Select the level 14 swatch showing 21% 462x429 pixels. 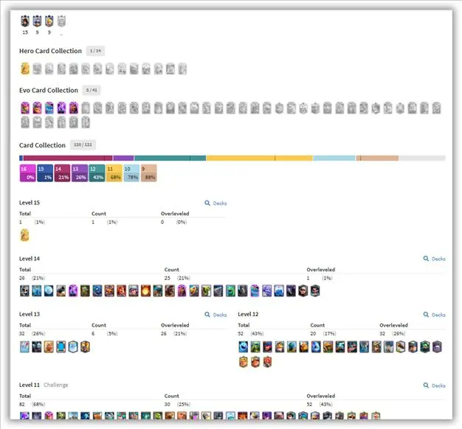pos(63,173)
